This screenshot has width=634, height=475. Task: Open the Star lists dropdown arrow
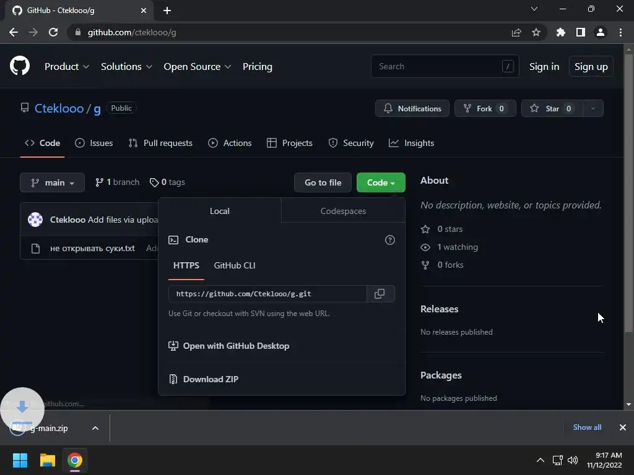593,108
